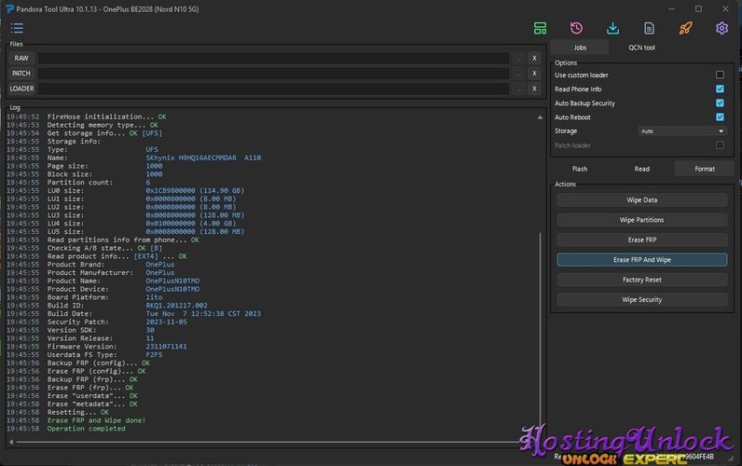Browse for PATCH file with ellipsis button

519,74
